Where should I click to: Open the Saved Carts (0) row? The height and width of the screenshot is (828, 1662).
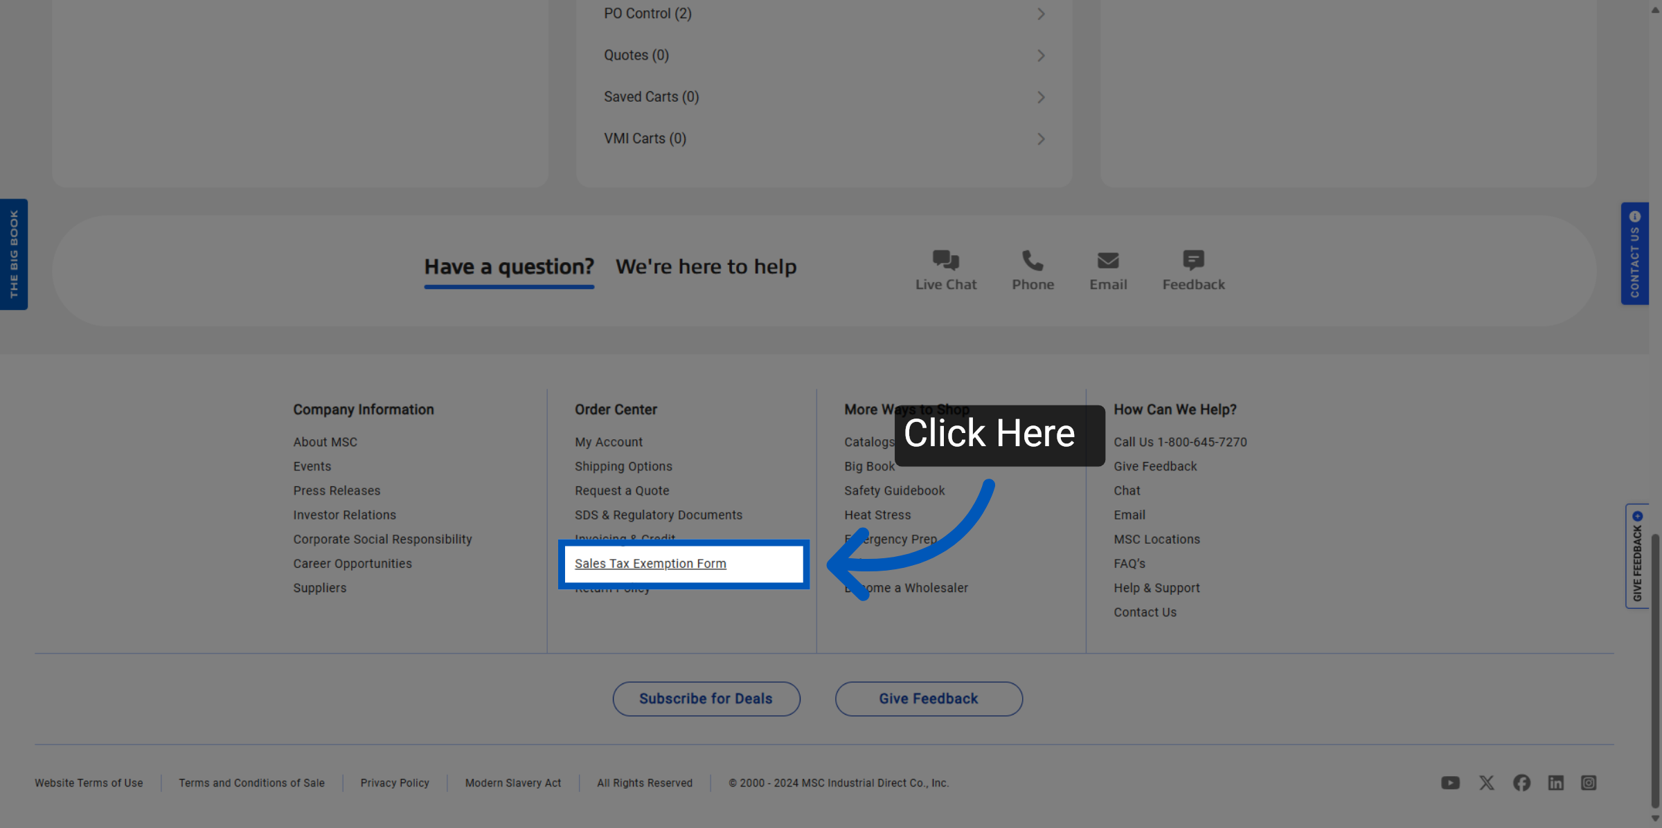(x=824, y=97)
